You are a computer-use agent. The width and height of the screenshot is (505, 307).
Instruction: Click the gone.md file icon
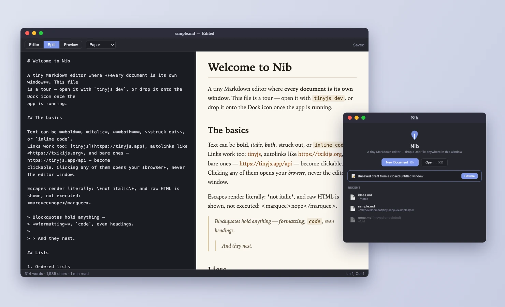(x=353, y=219)
